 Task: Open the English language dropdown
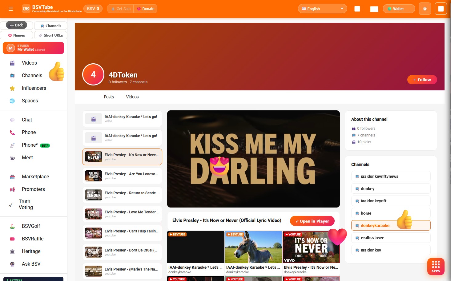click(x=322, y=9)
